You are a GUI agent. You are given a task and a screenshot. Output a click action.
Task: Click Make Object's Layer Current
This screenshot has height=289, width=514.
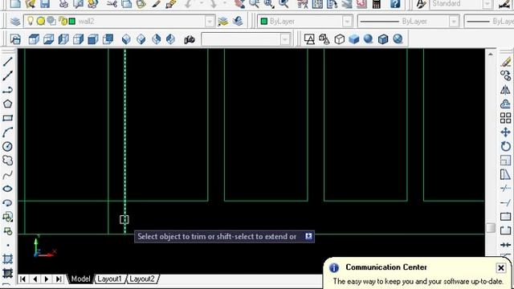[x=223, y=22]
